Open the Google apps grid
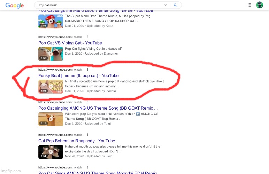Image resolution: width=269 pixels, height=174 pixels. point(249,5)
